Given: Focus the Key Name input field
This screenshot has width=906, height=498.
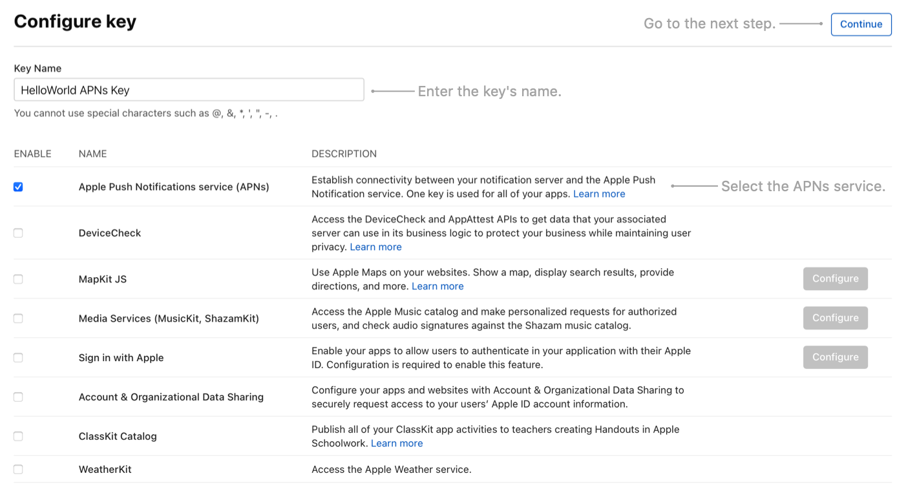Looking at the screenshot, I should coord(189,90).
